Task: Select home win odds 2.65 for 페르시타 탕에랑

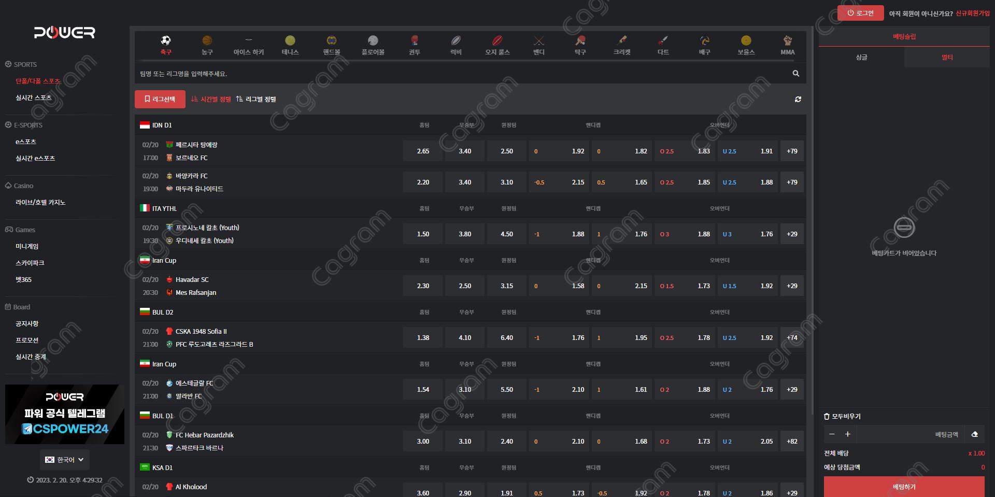Action: (423, 151)
